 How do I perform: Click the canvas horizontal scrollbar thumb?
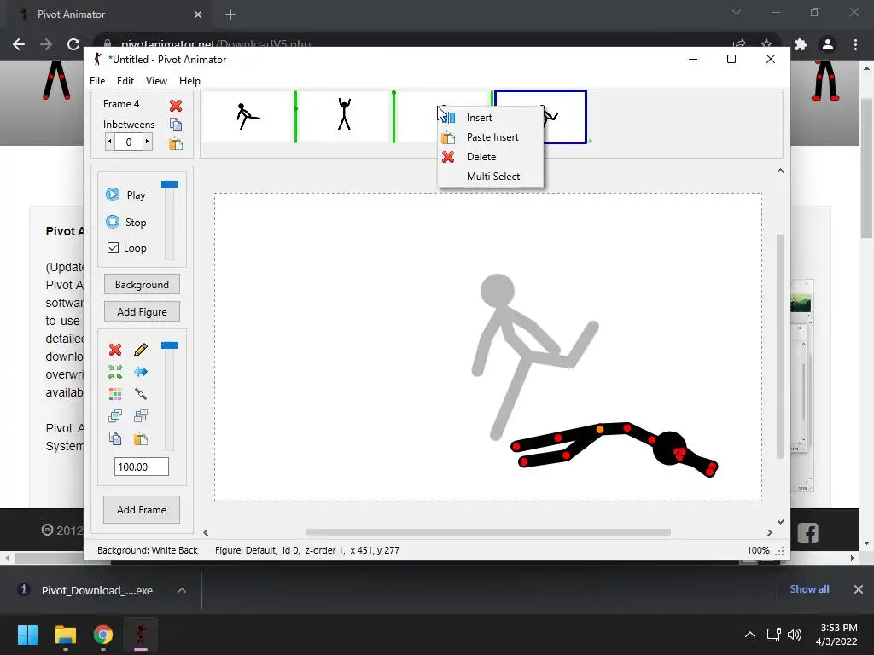[487, 532]
